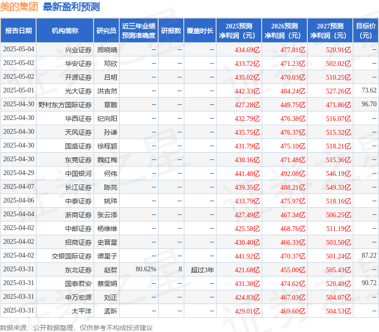Click the 最新盈利预测 heading
The image size is (379, 332).
coord(71,7)
